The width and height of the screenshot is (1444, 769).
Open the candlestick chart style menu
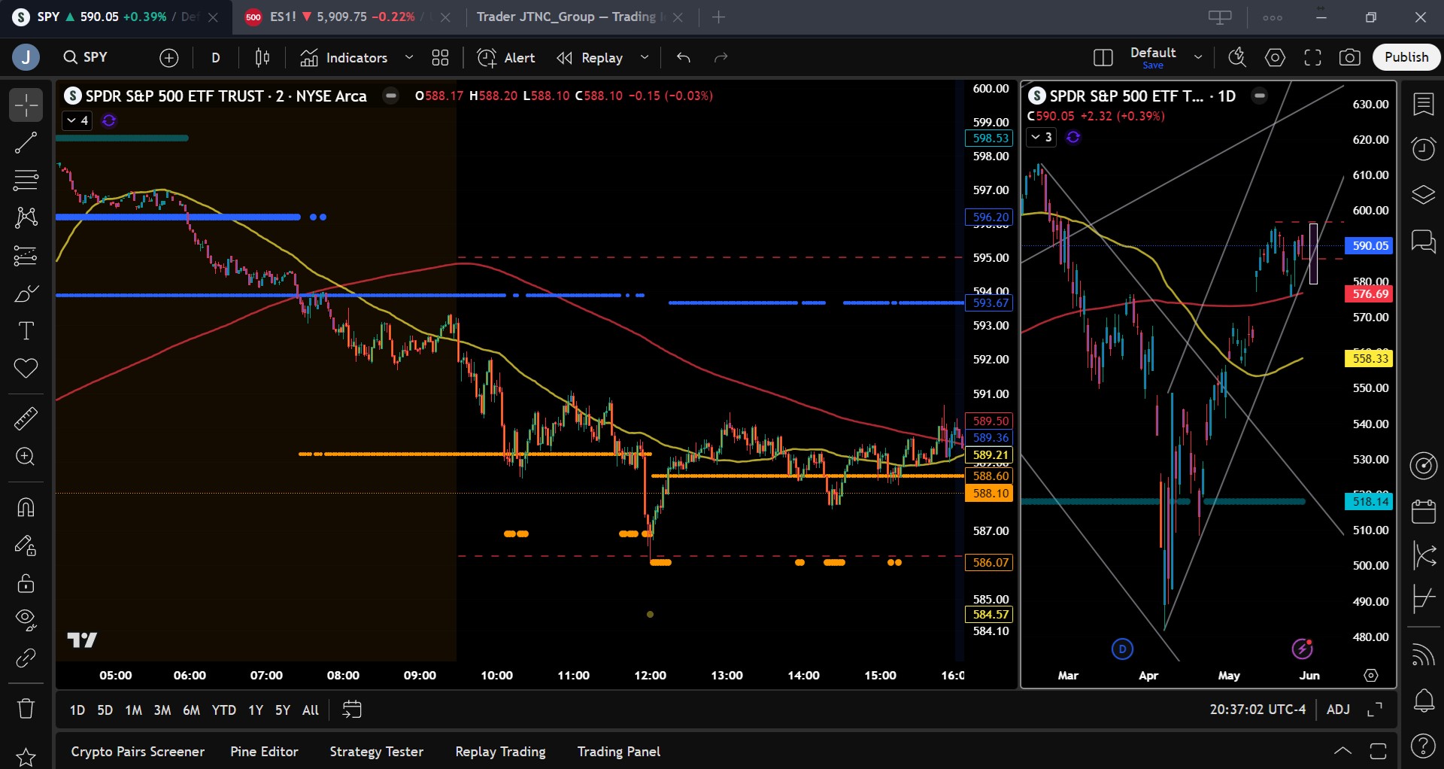coord(262,58)
